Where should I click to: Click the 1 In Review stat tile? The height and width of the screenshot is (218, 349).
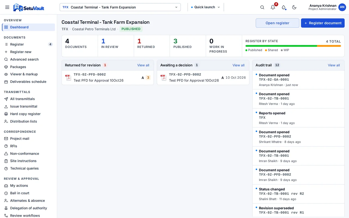[x=116, y=46]
